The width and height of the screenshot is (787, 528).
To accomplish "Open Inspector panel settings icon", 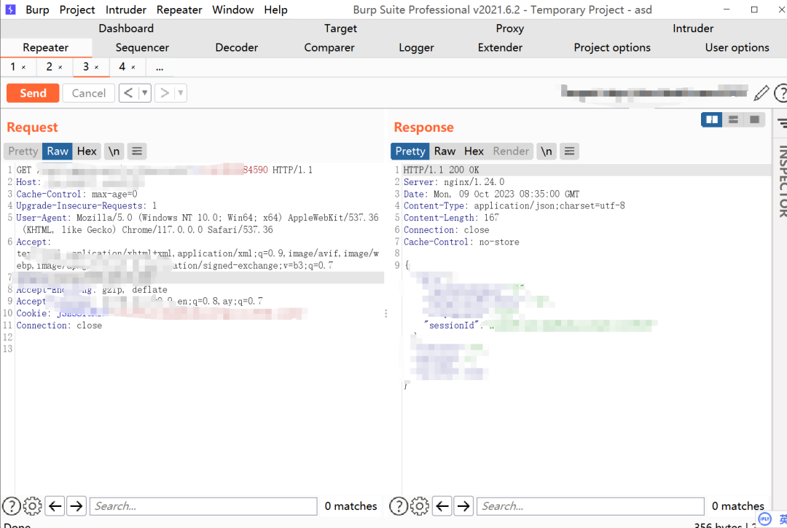I will (x=782, y=122).
